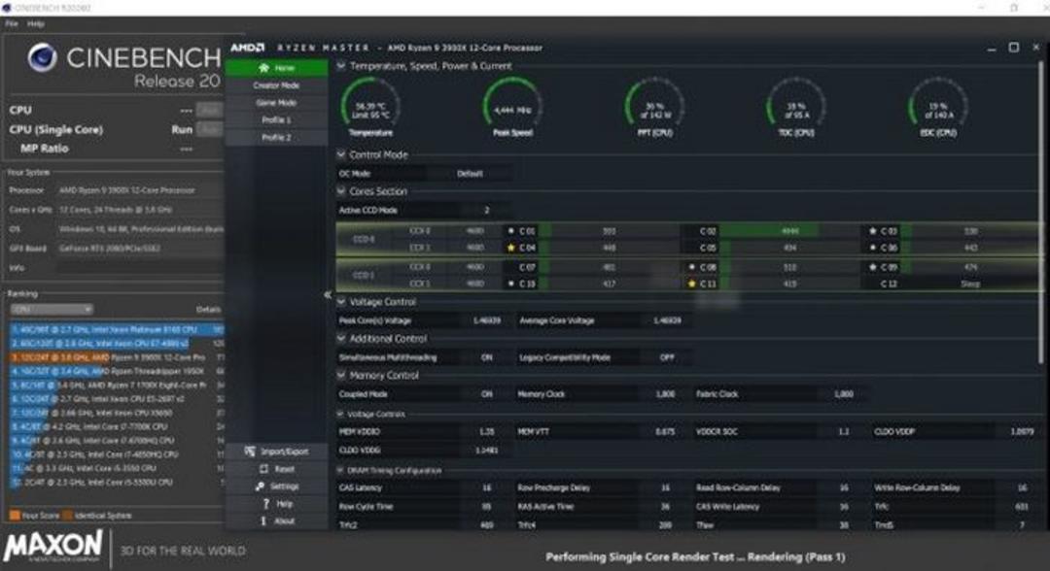Open the CPU ranking dropdown in Cinebench
The width and height of the screenshot is (1050, 571).
click(52, 310)
